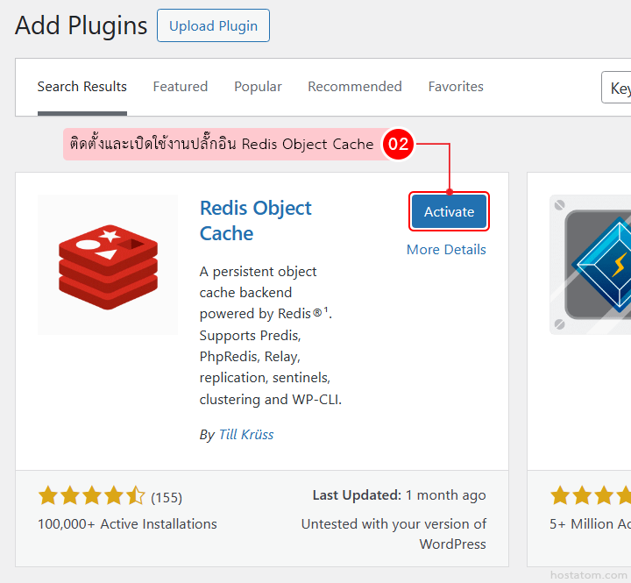Screen dimensions: 631x583
Task: Click the Thai annotation label about Redis
Action: pos(222,144)
